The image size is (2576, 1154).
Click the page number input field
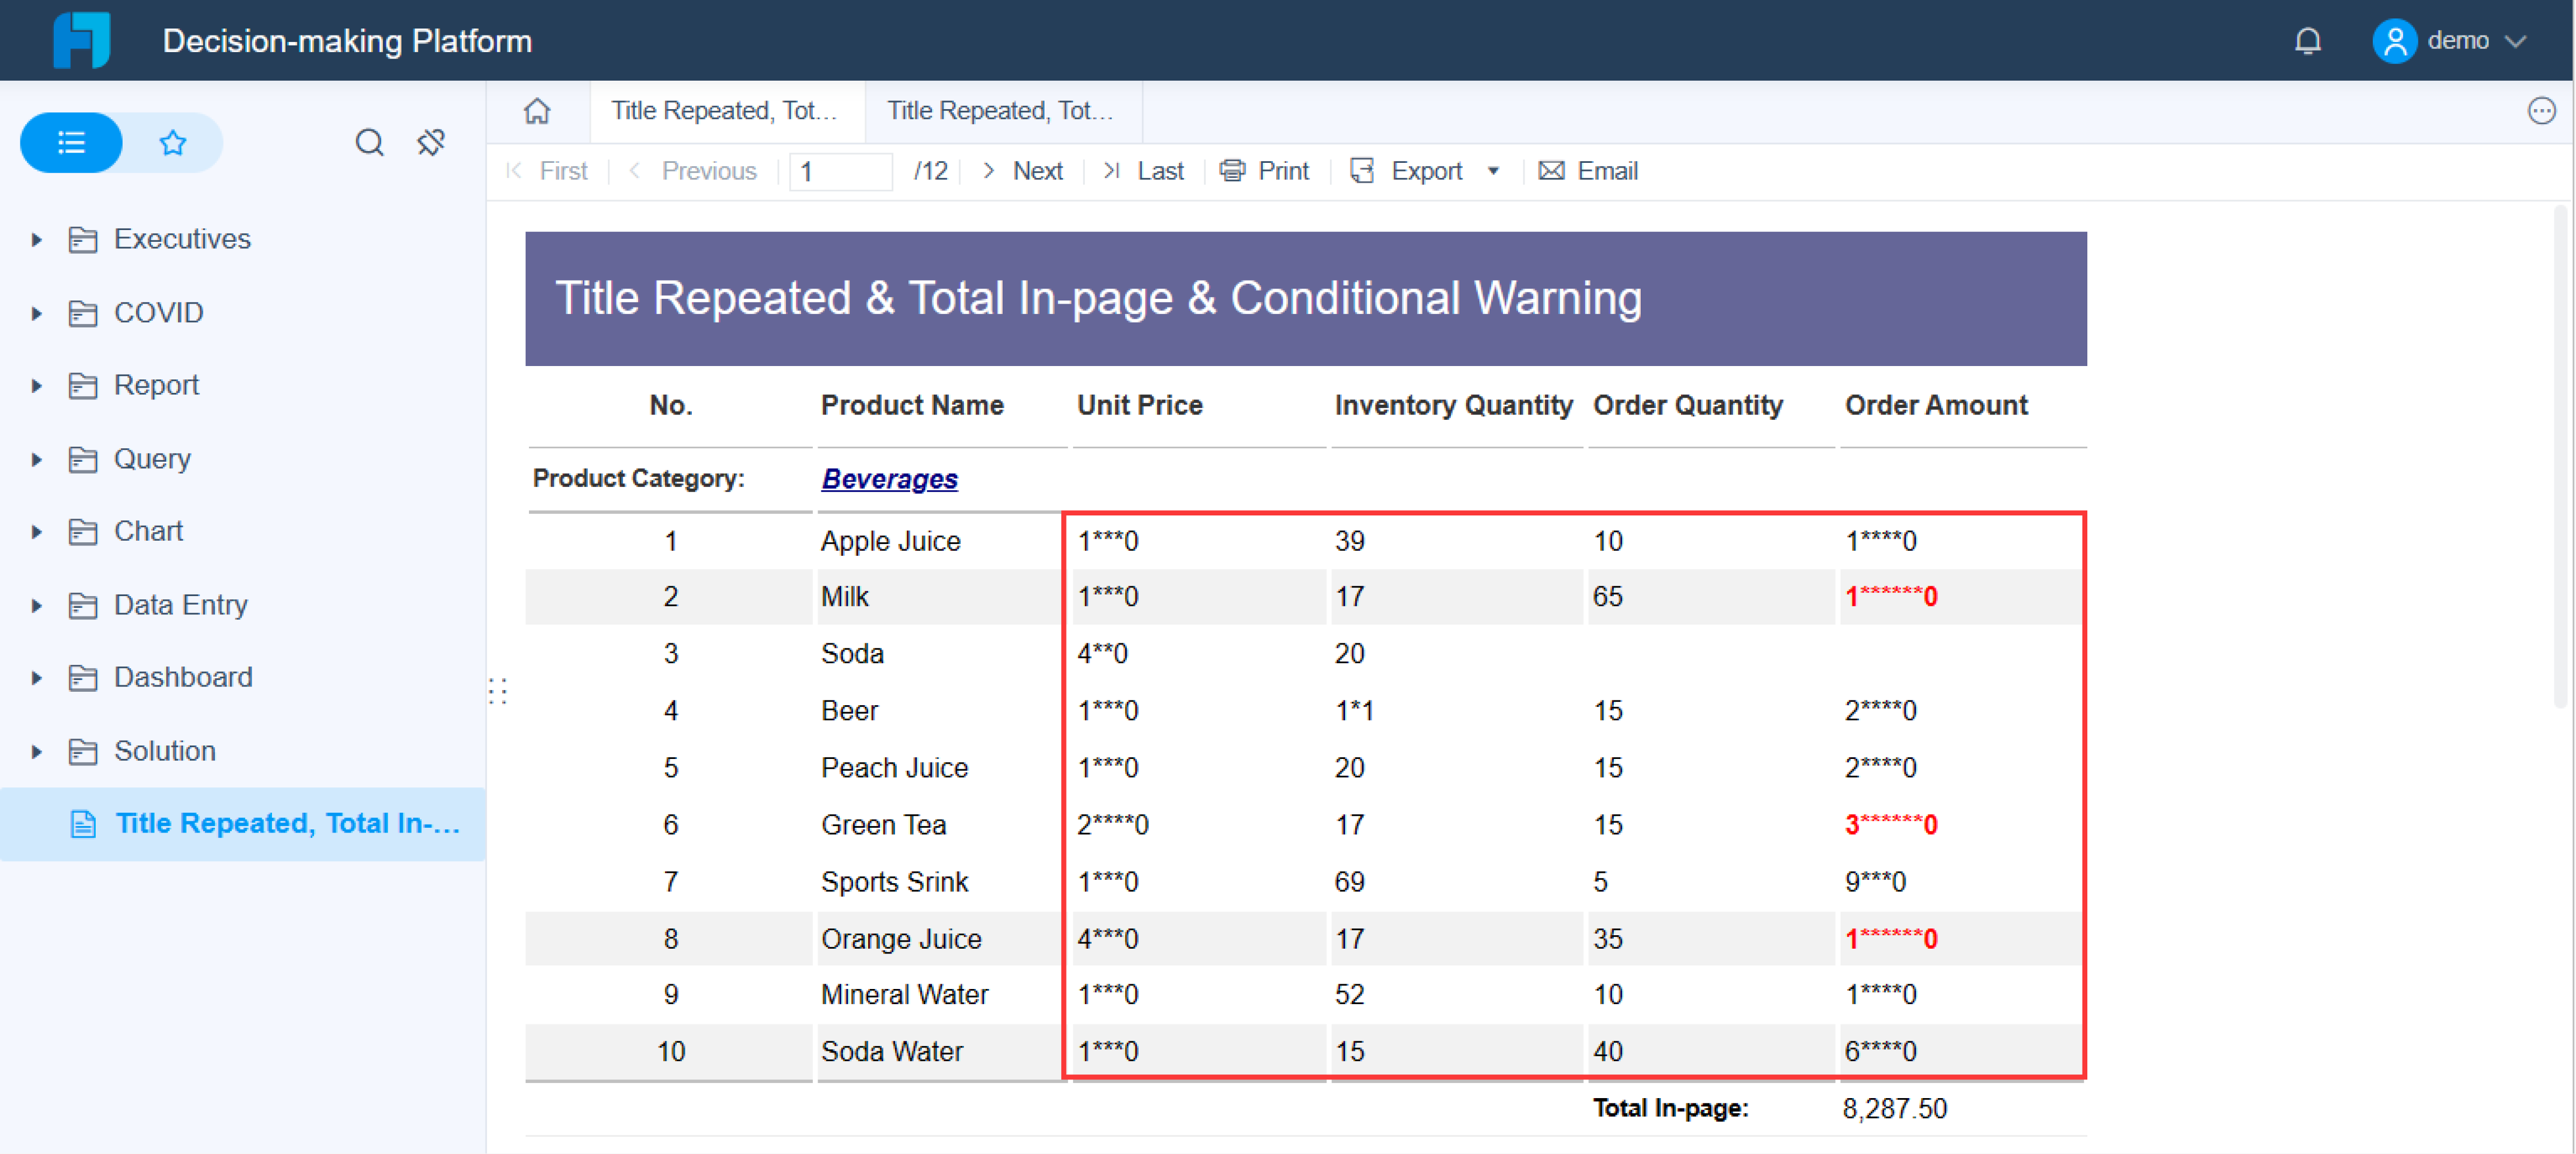[x=840, y=171]
